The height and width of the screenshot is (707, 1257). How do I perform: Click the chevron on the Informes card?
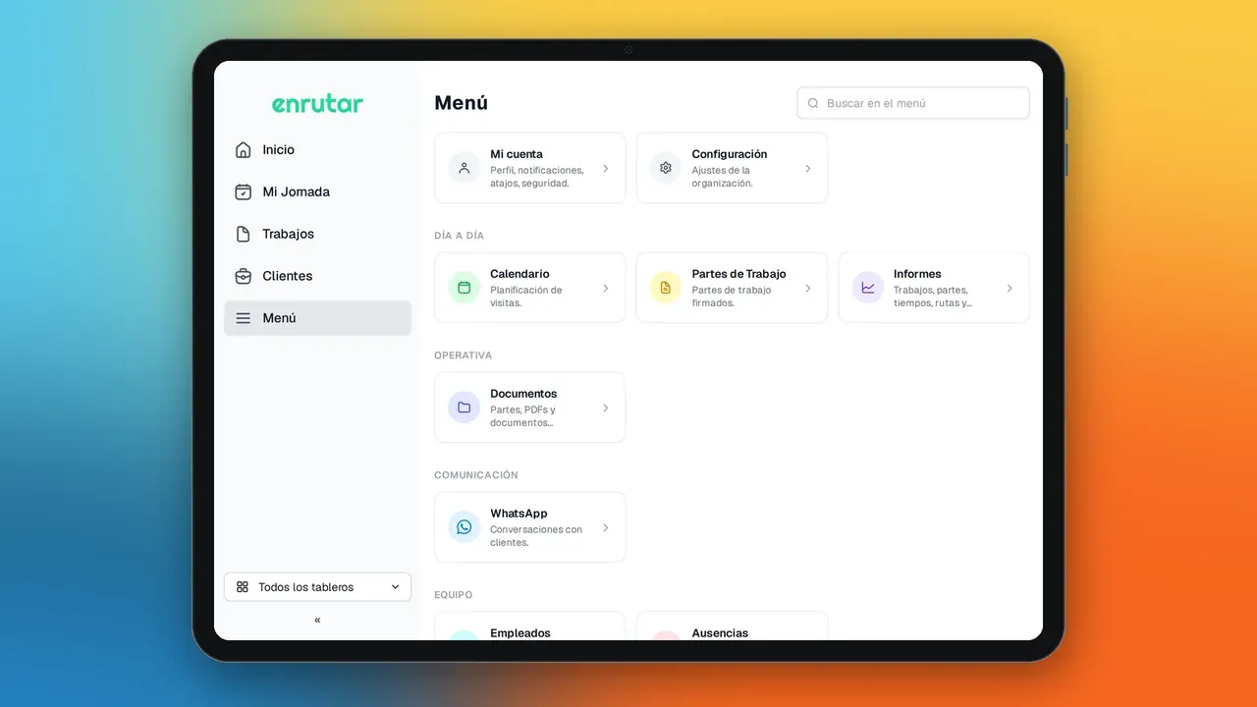tap(1010, 289)
